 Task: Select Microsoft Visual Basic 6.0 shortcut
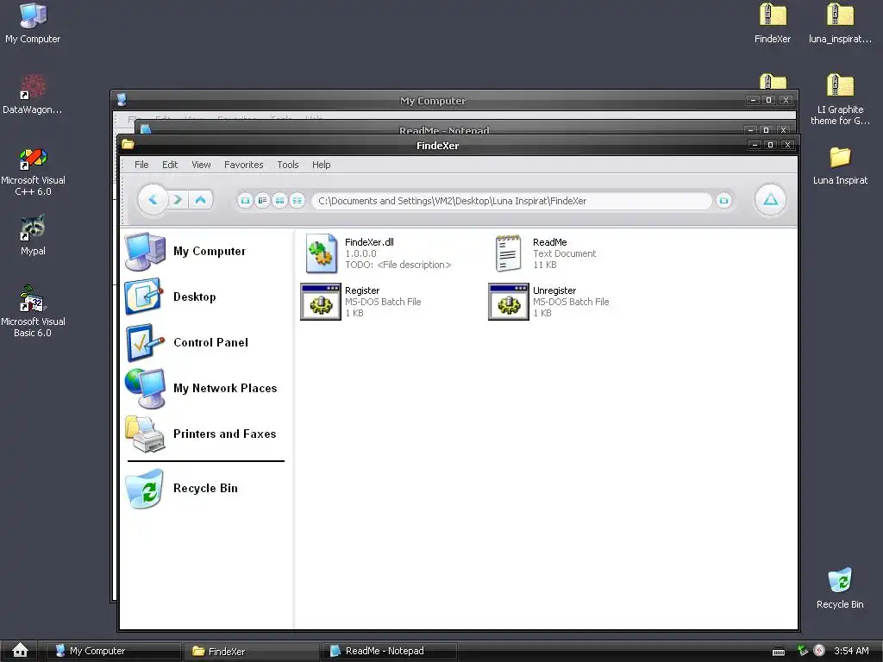(x=33, y=311)
